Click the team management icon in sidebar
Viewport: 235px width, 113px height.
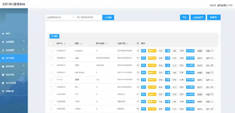coord(3,75)
